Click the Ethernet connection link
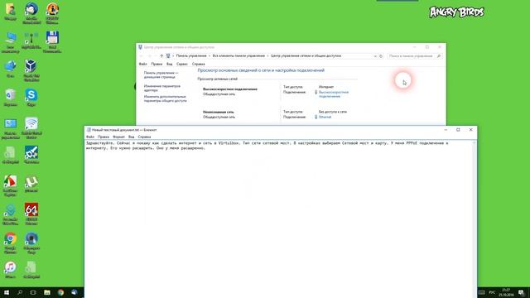The image size is (530, 298). pyautogui.click(x=325, y=117)
